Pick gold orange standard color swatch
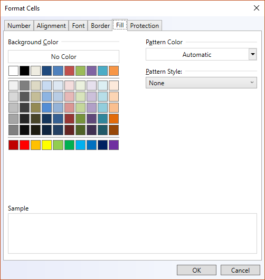The image size is (265, 280). point(35,145)
